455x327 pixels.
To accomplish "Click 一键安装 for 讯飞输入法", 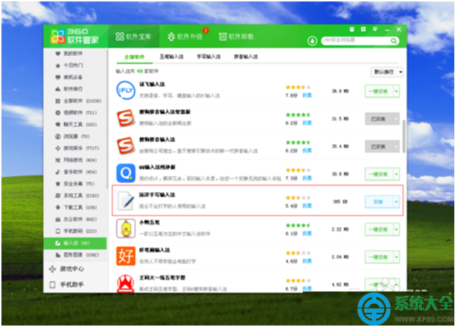I will point(379,91).
